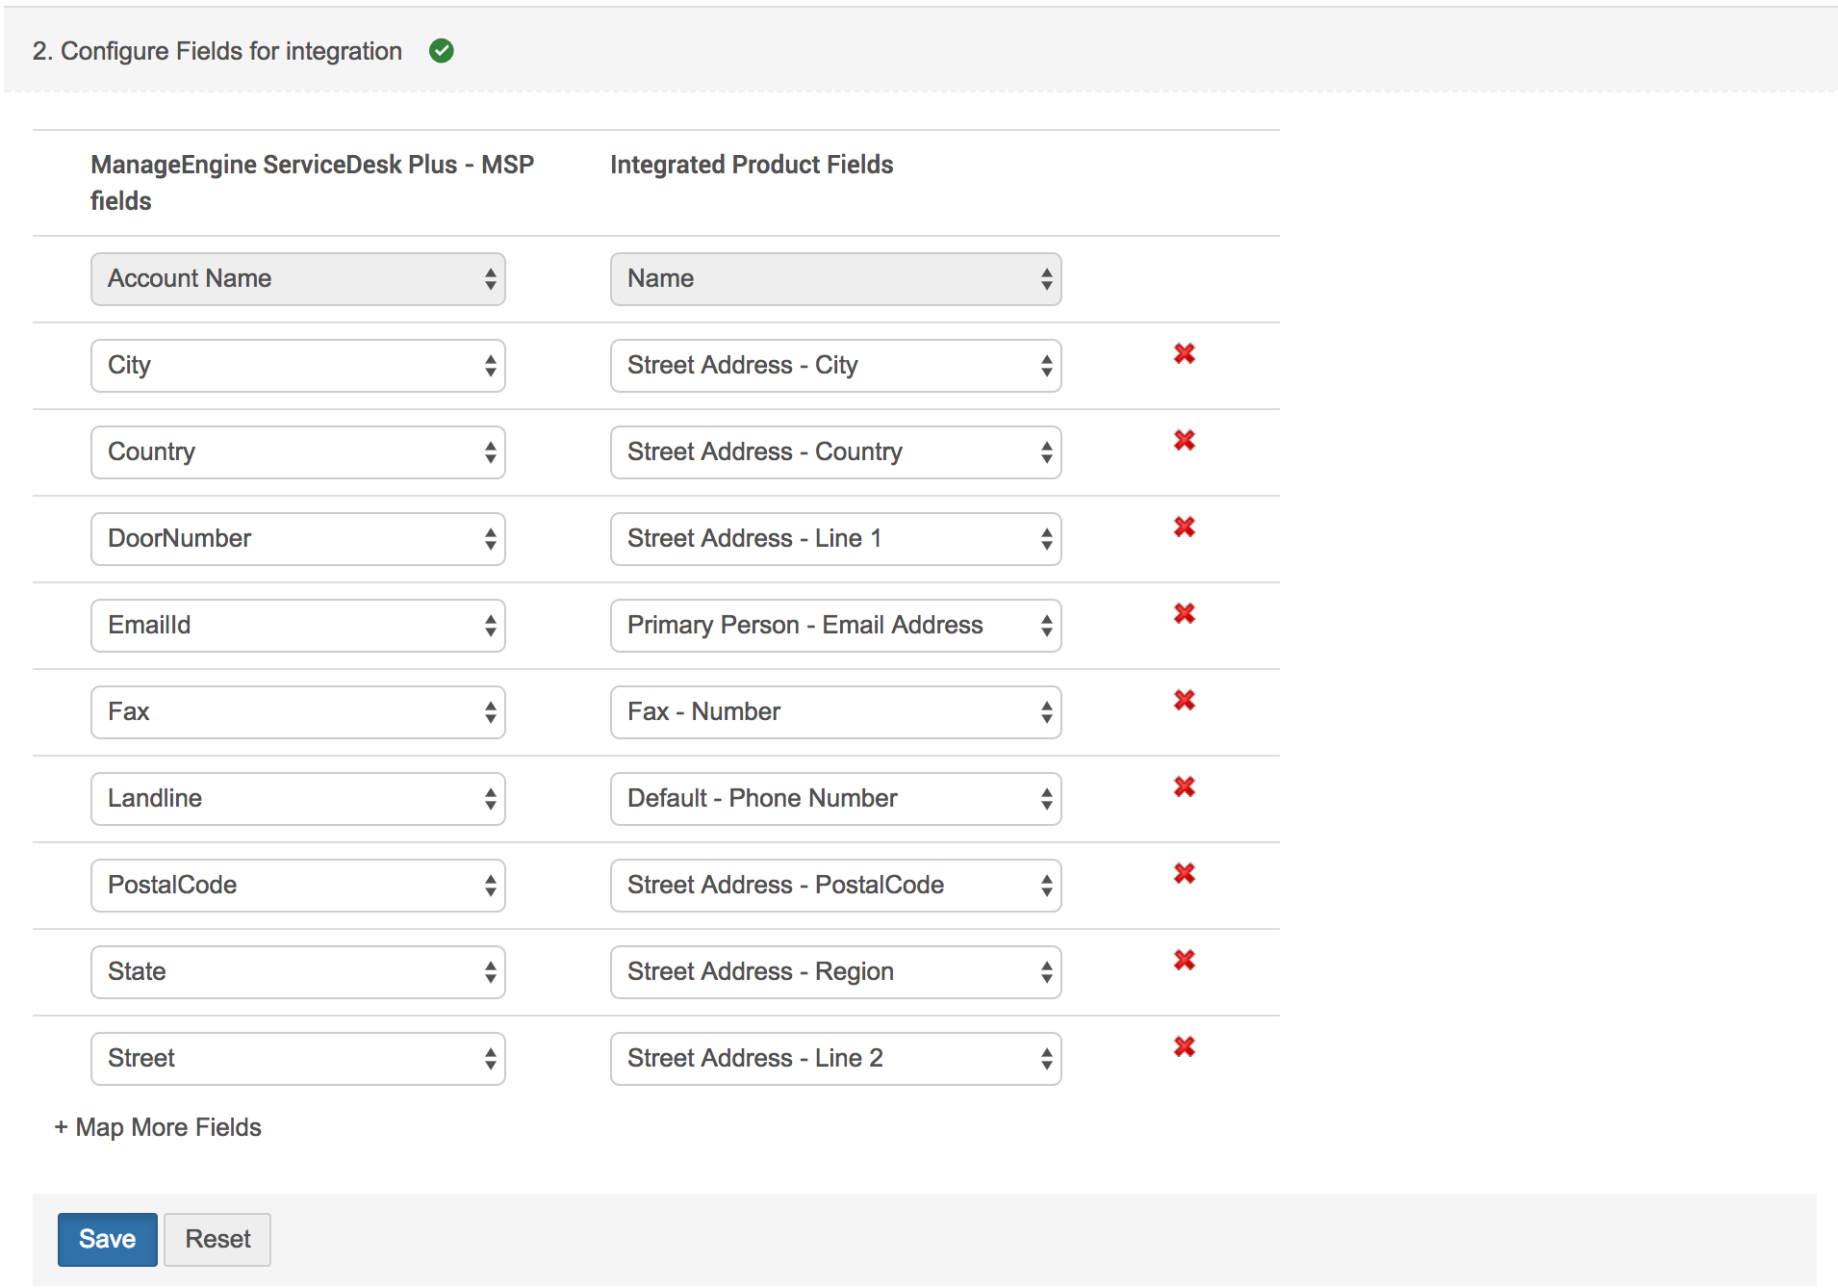Collapse the Configure Fields for integration section
Screen dimensions: 1838x1288
pyautogui.click(x=217, y=51)
